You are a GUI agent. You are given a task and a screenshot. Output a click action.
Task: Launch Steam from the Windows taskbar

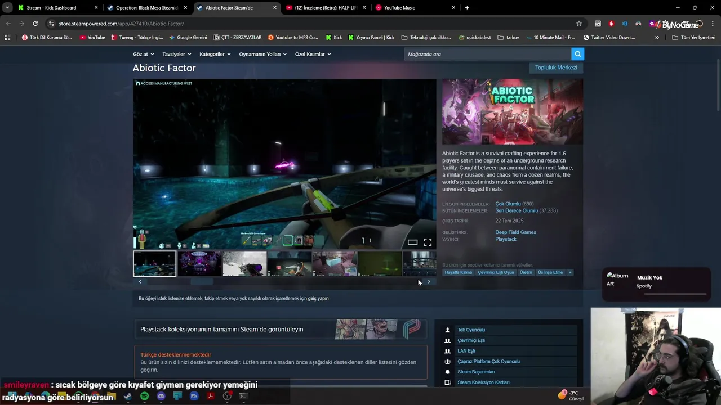point(128,396)
